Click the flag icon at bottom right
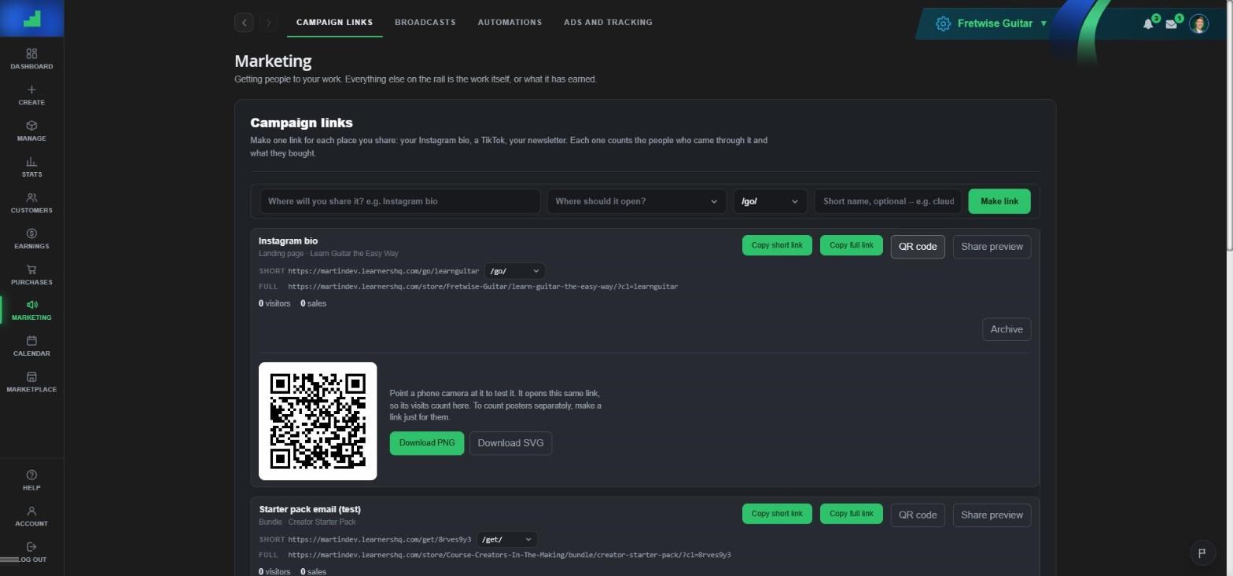The image size is (1233, 576). [x=1202, y=553]
